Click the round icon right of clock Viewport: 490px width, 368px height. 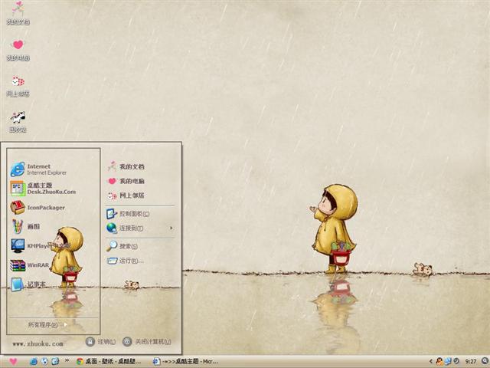click(485, 360)
